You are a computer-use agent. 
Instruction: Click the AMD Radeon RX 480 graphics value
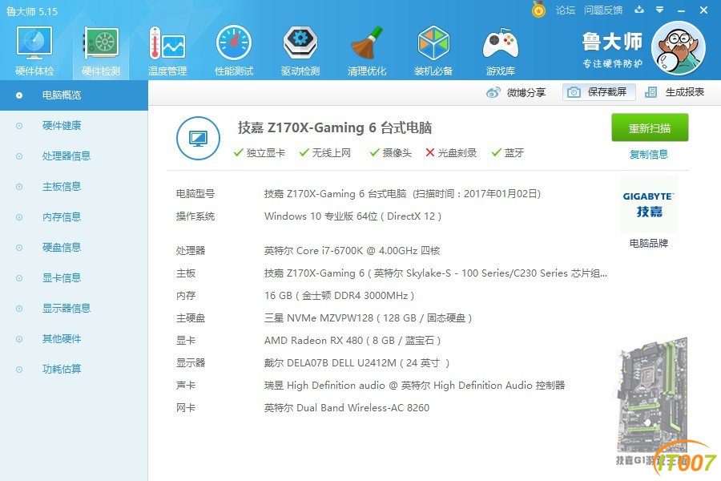click(352, 341)
